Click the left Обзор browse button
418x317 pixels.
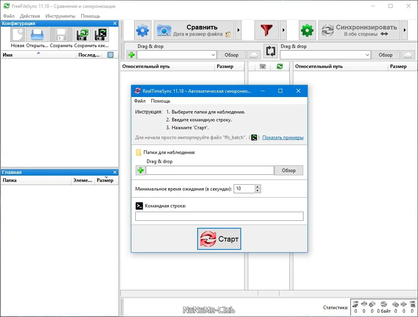pyautogui.click(x=231, y=55)
